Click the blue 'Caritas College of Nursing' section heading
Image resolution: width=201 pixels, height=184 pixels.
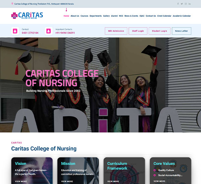pyautogui.click(x=44, y=148)
